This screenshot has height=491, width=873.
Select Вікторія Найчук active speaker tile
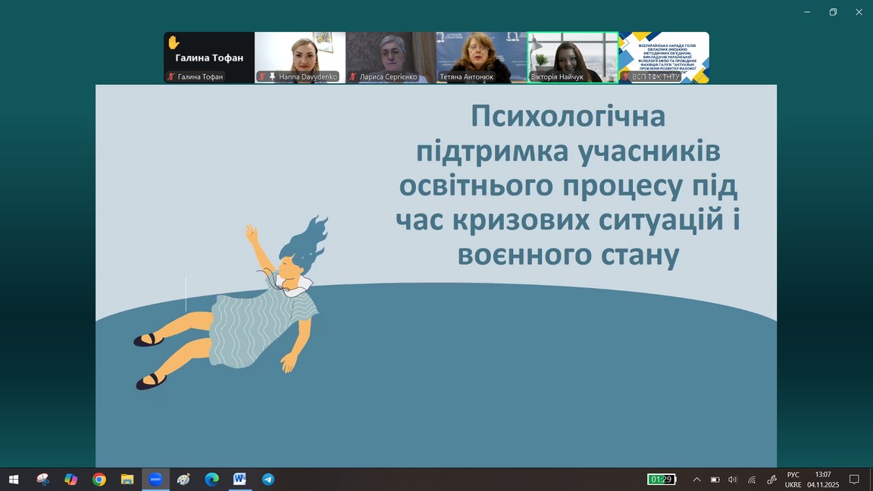573,58
